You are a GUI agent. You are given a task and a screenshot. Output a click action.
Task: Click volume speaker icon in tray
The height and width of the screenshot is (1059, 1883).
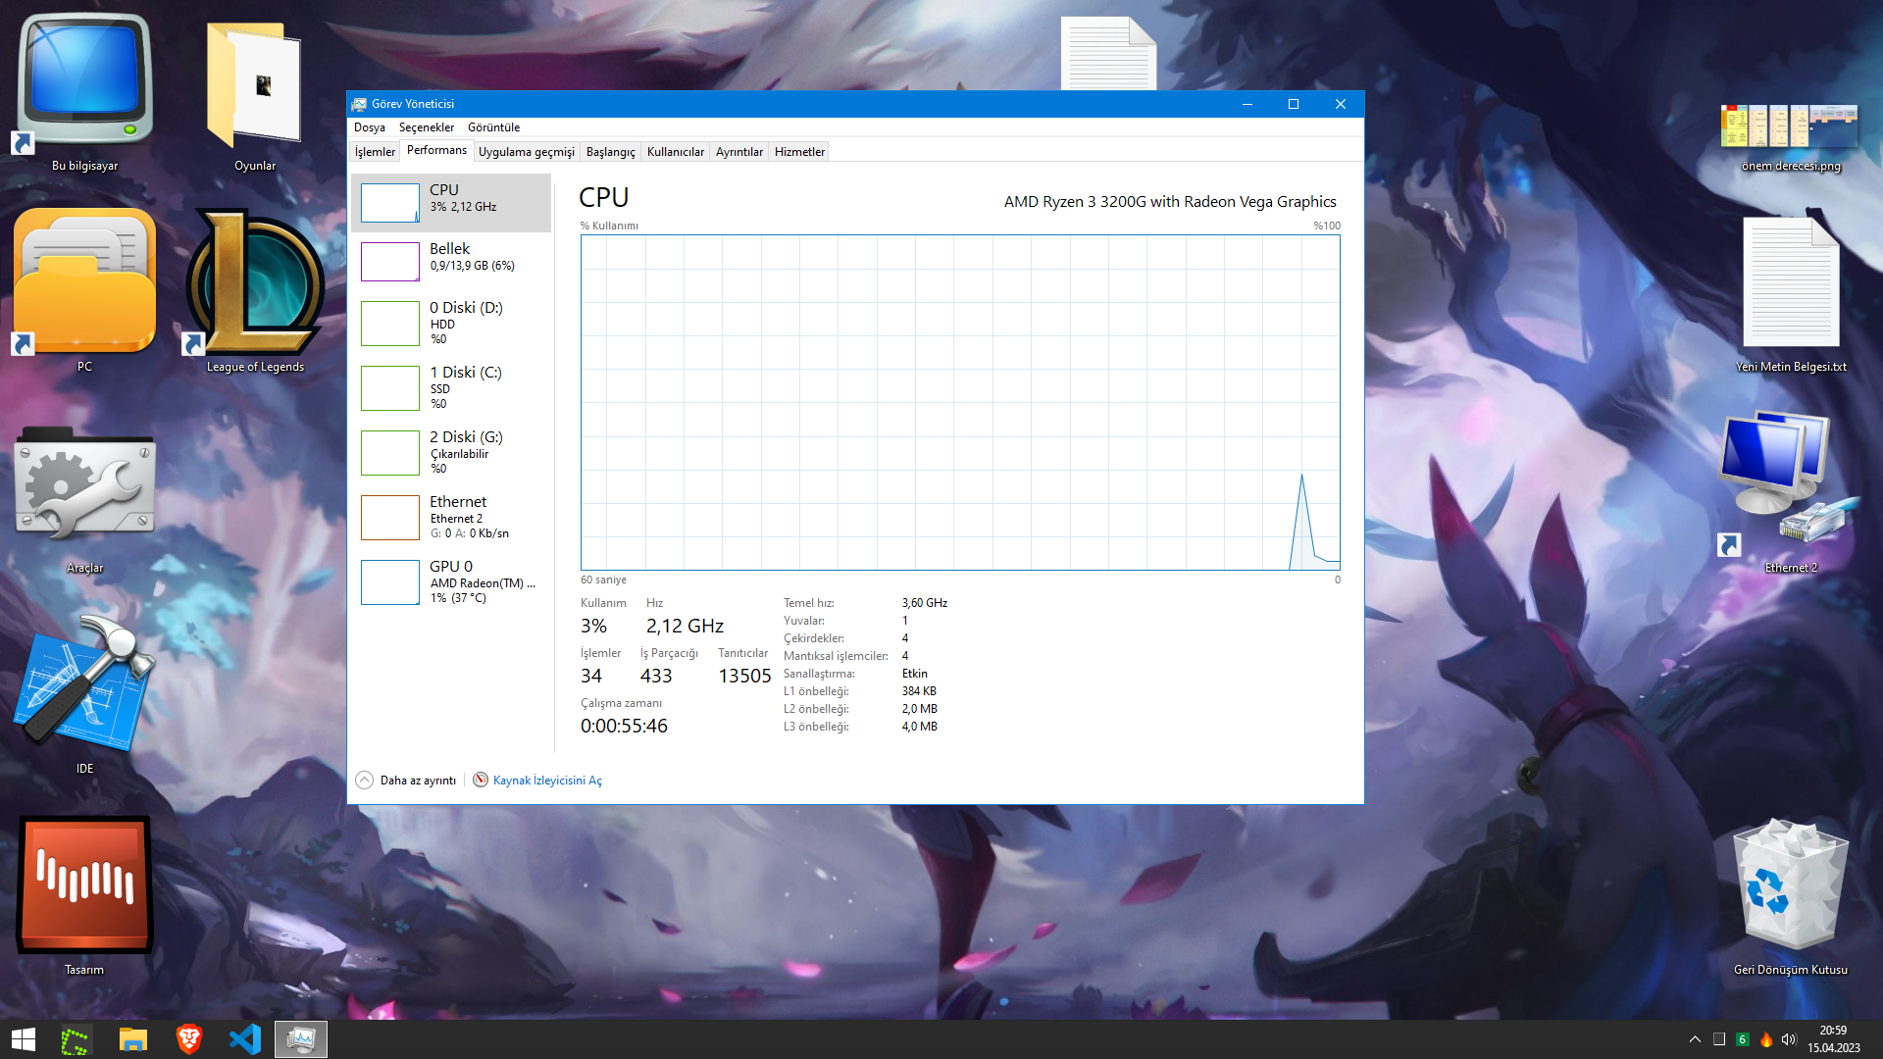1789,1038
